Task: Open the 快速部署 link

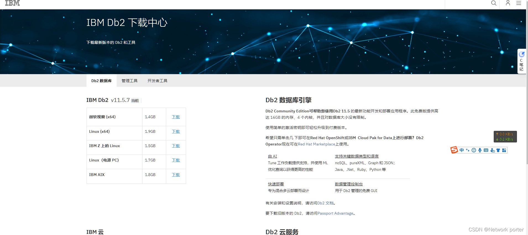Action: coord(276,184)
